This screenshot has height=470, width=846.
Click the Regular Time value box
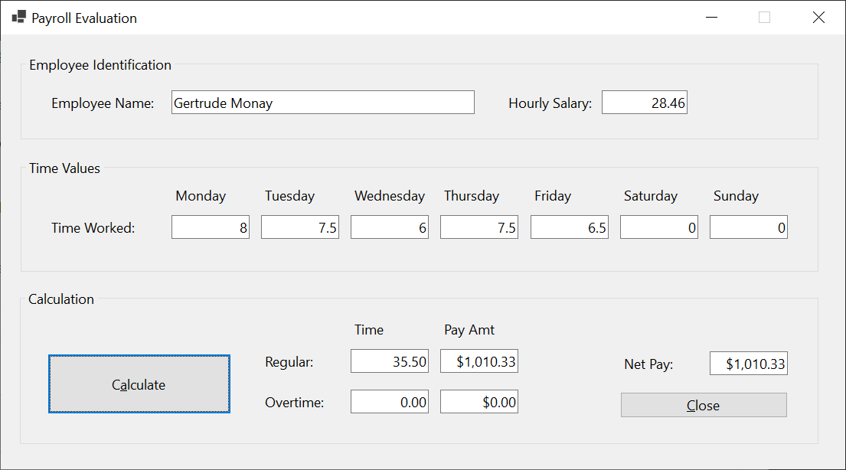tap(390, 361)
